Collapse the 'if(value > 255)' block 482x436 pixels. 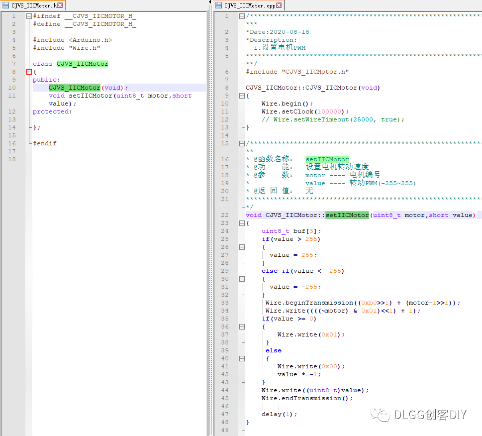(242, 247)
